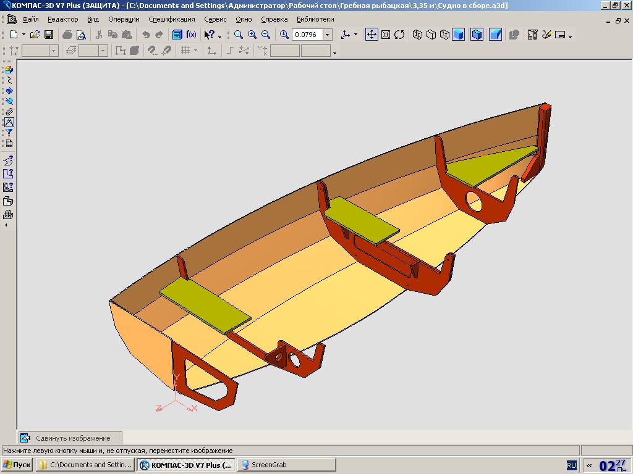
Task: Click the Rotate view icon
Action: click(399, 35)
